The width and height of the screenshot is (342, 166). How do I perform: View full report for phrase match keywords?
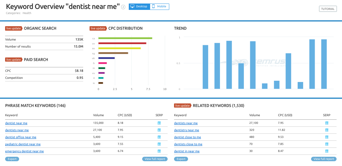(155, 159)
